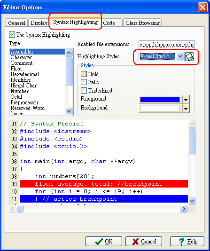Click the red breakpoint preview line
Viewport: 210px width, 251px height.
click(x=104, y=184)
